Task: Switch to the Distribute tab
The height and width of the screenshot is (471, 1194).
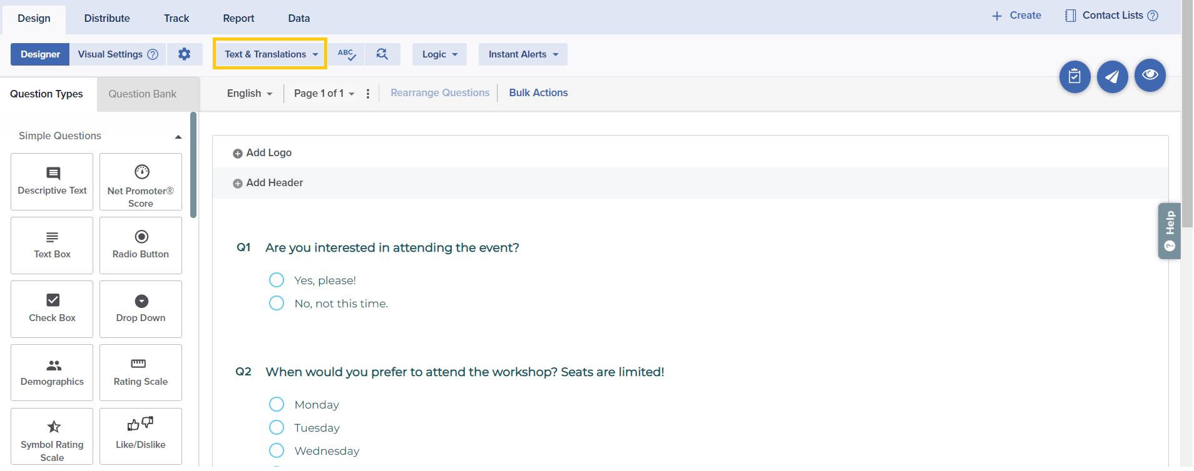Action: [107, 18]
